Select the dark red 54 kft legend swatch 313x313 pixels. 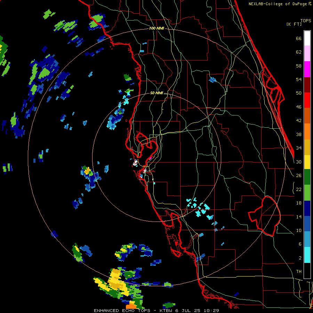[307, 85]
